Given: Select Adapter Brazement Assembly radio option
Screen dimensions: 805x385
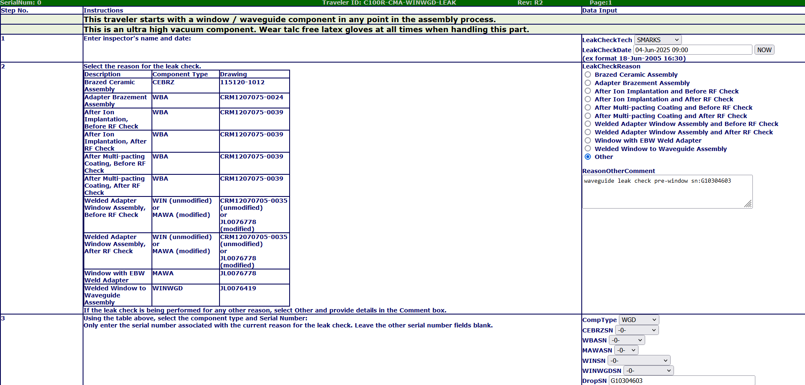Looking at the screenshot, I should pos(588,83).
